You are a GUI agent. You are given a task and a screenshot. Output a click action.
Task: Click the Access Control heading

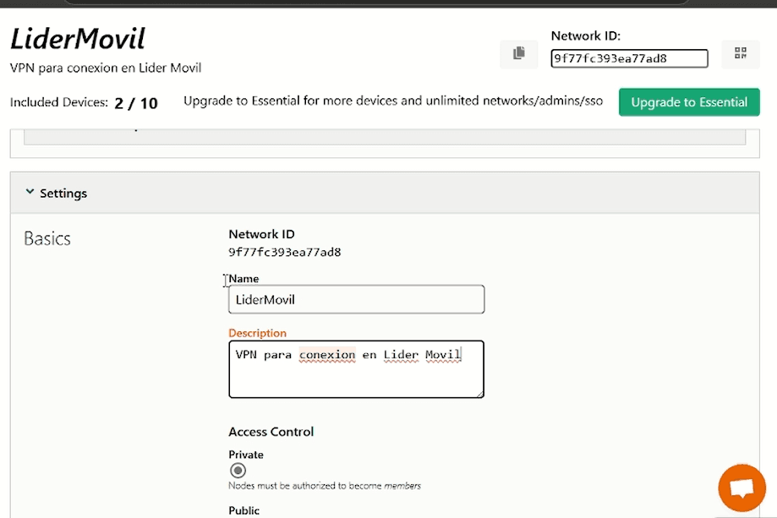click(271, 431)
